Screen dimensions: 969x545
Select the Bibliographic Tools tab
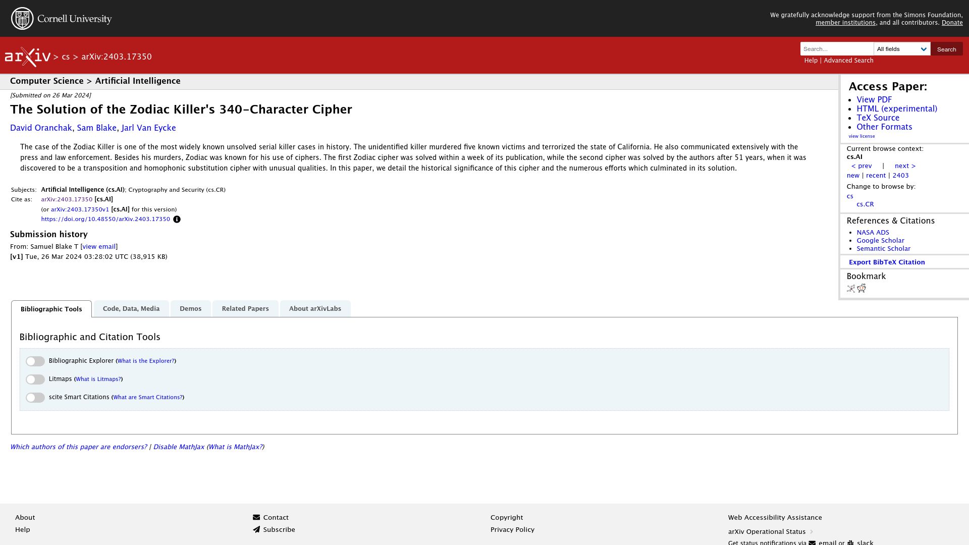pos(51,309)
